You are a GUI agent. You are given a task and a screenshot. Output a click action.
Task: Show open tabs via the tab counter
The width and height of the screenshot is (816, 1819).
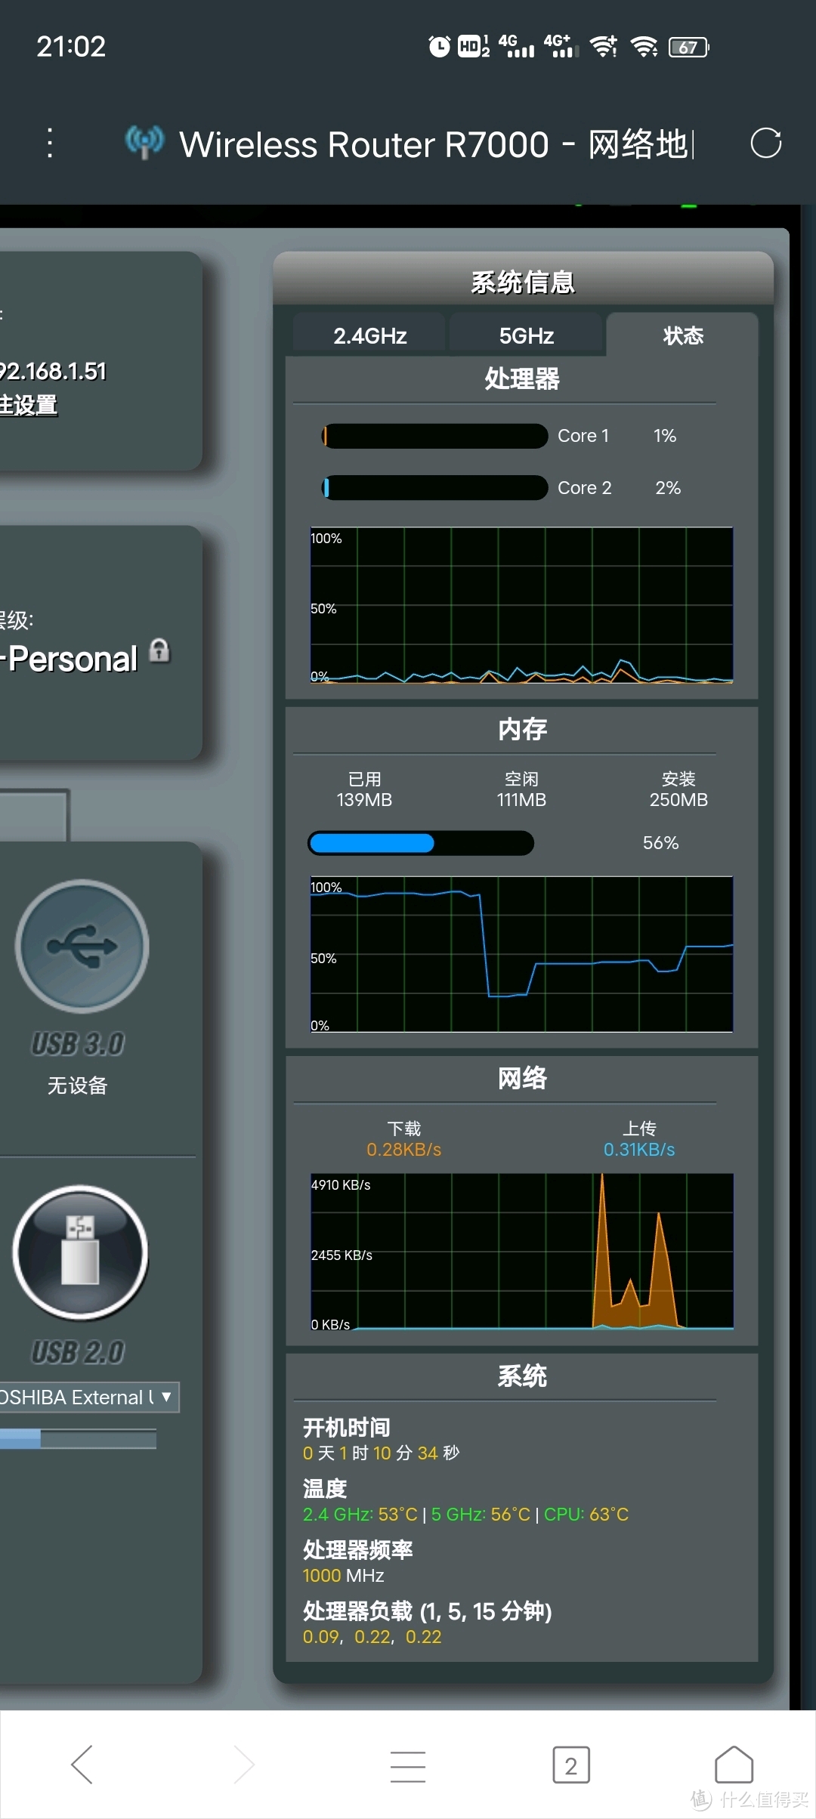click(571, 1765)
